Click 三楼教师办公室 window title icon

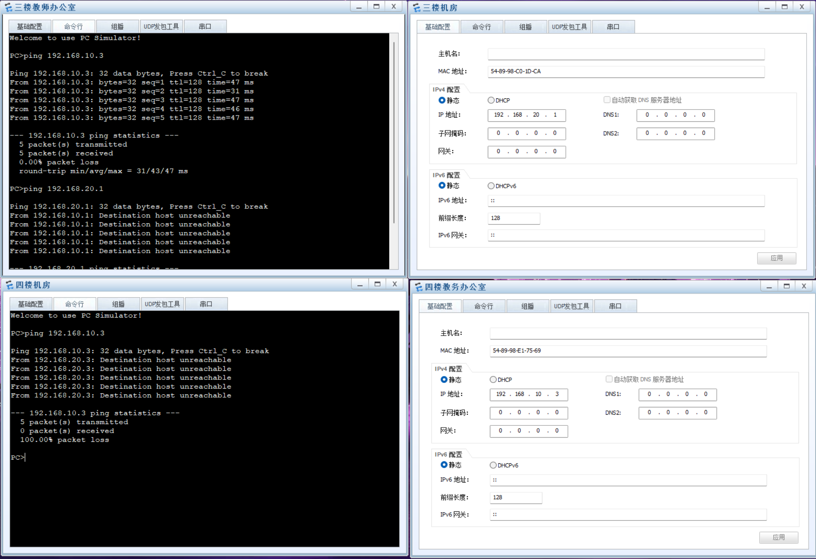pos(8,7)
